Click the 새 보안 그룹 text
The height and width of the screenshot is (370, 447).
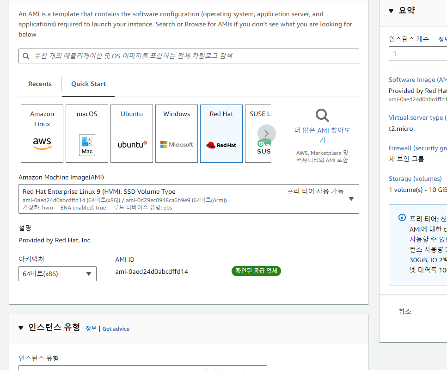tap(406, 159)
